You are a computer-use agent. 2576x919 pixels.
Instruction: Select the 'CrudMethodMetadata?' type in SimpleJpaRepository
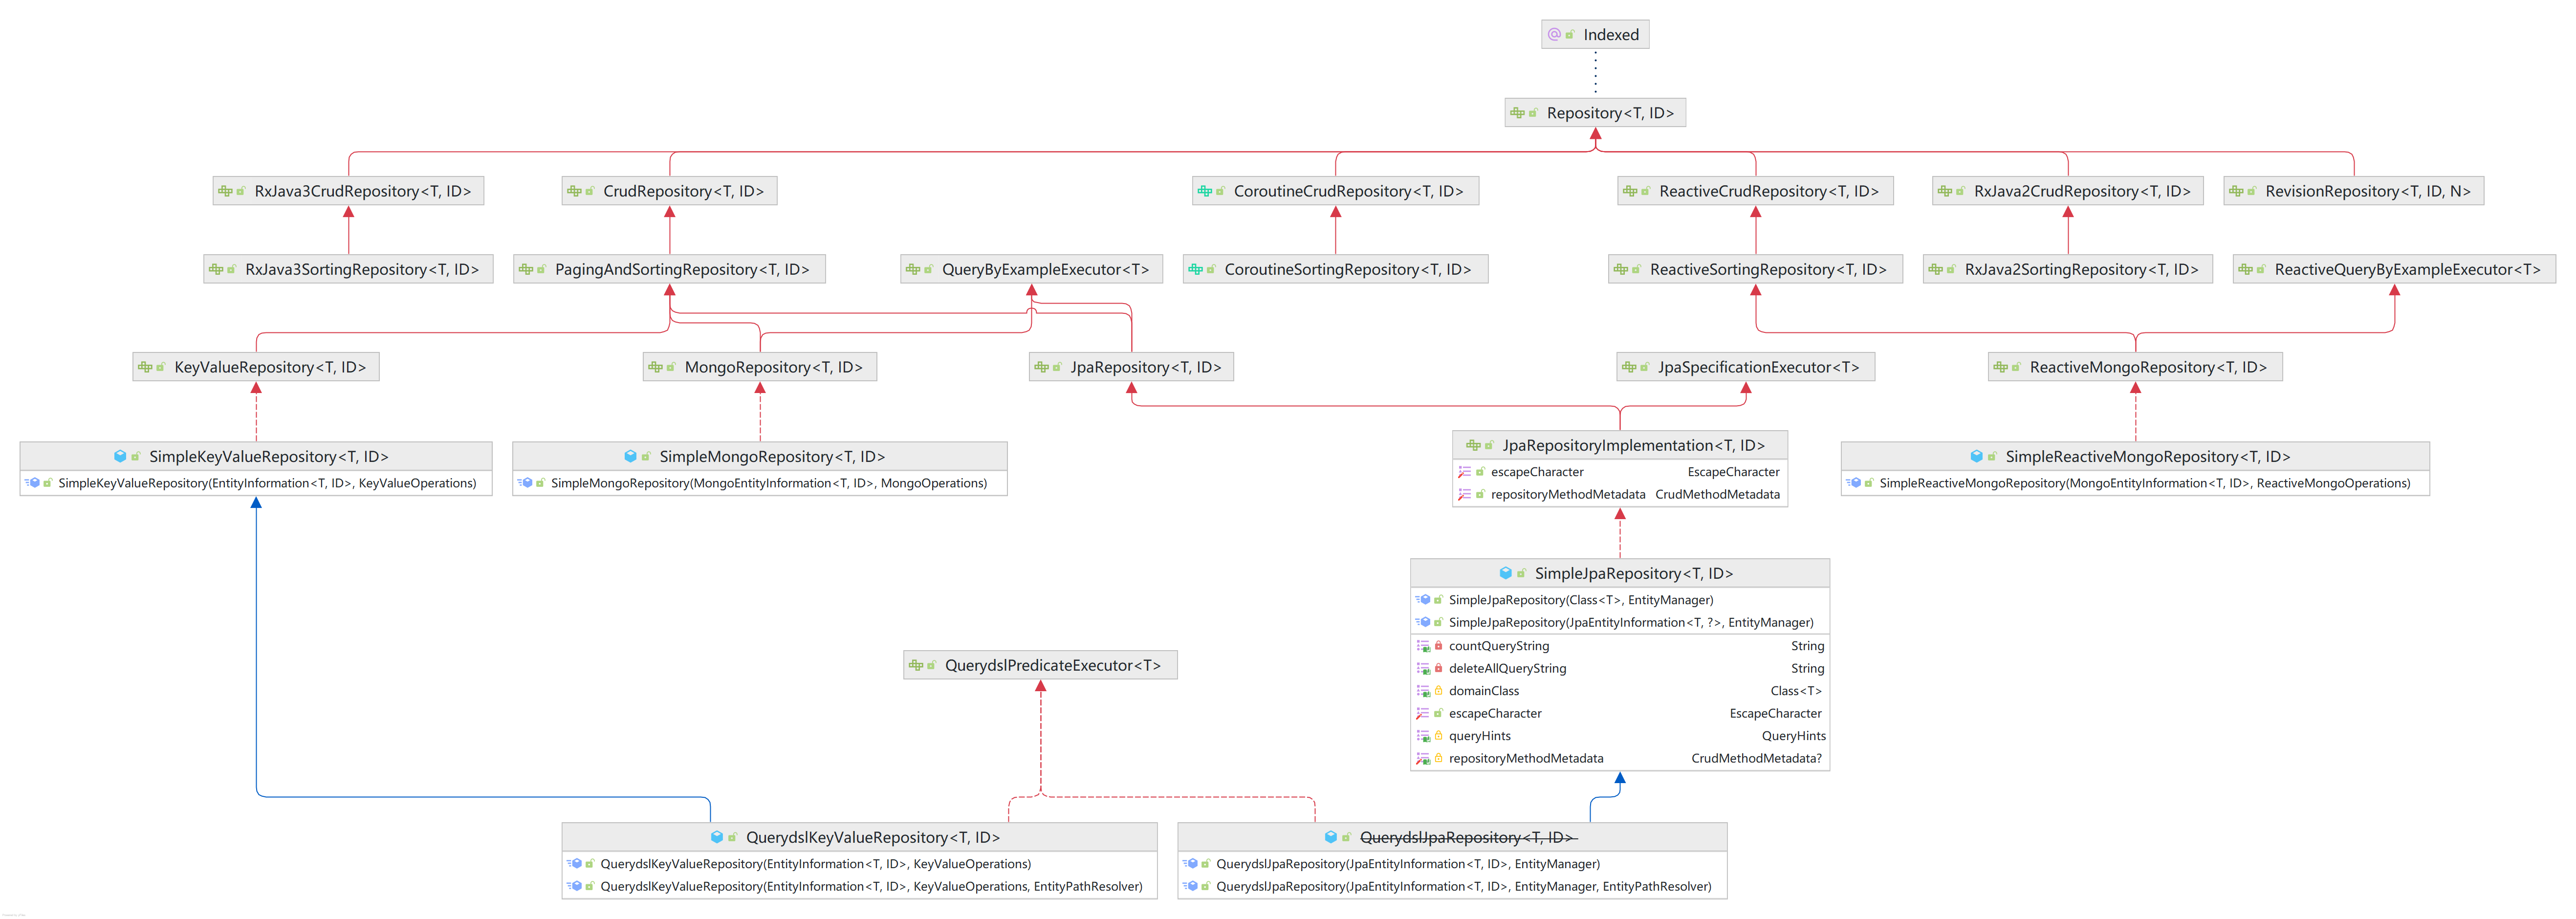pos(1757,758)
